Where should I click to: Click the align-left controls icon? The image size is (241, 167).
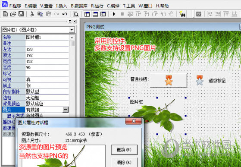(210, 14)
